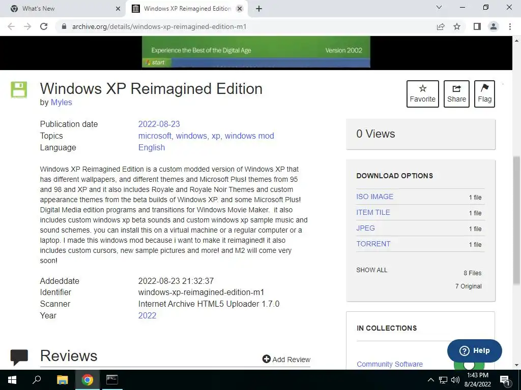Click scroll-down arrow on page scrollbar
The height and width of the screenshot is (390, 521).
[516, 365]
